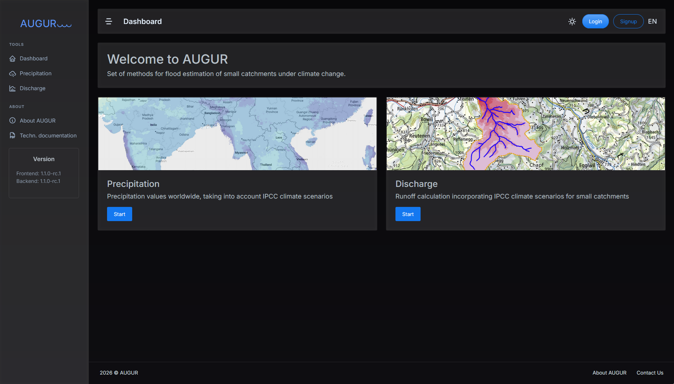Switch theme with the sun icon
Viewport: 674px width, 384px height.
(x=572, y=21)
